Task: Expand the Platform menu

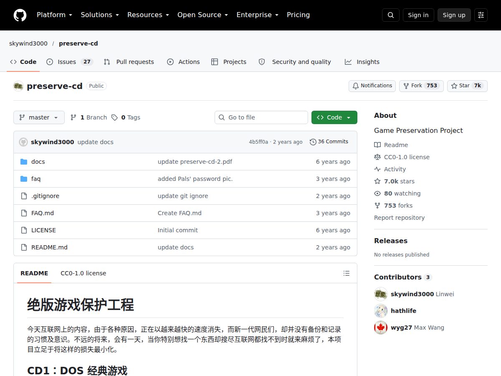Action: [54, 15]
